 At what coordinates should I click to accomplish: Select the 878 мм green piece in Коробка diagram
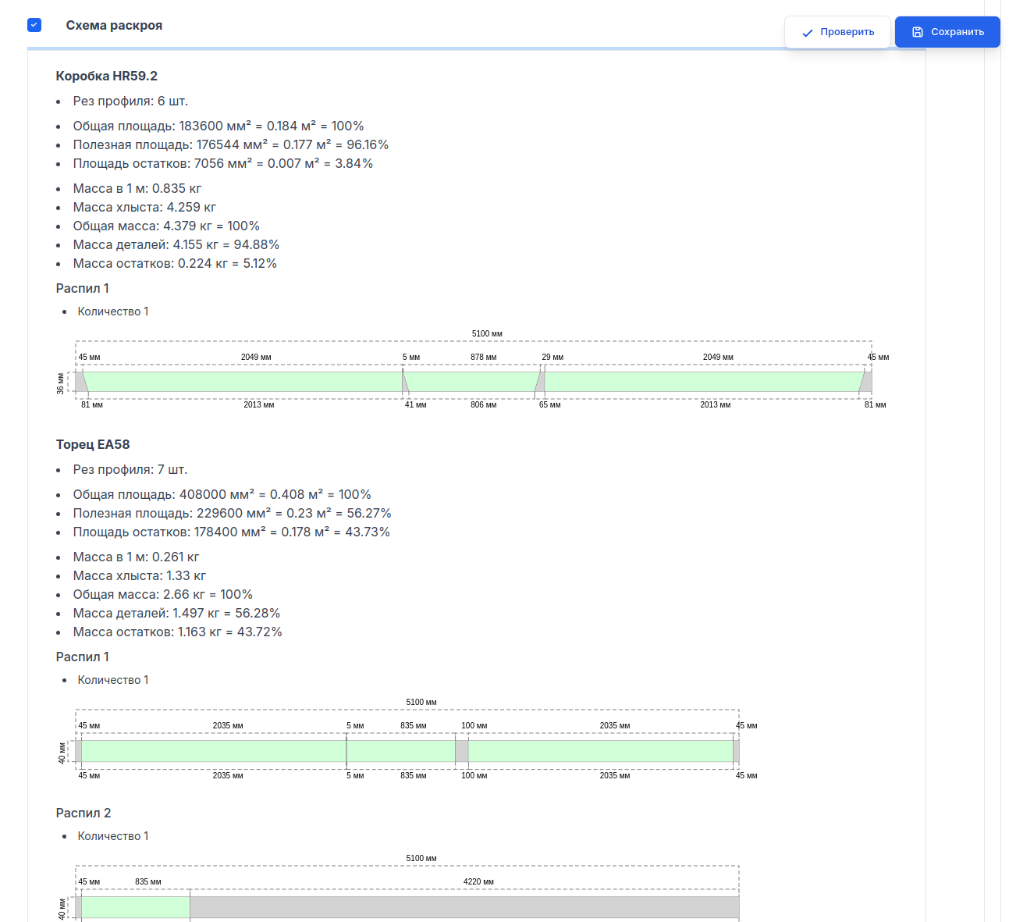pos(471,382)
